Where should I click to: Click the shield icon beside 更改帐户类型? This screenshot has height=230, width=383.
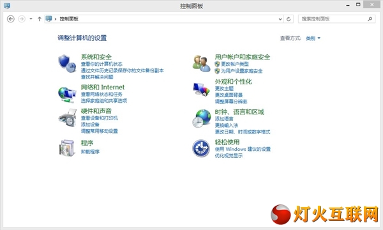(217, 64)
